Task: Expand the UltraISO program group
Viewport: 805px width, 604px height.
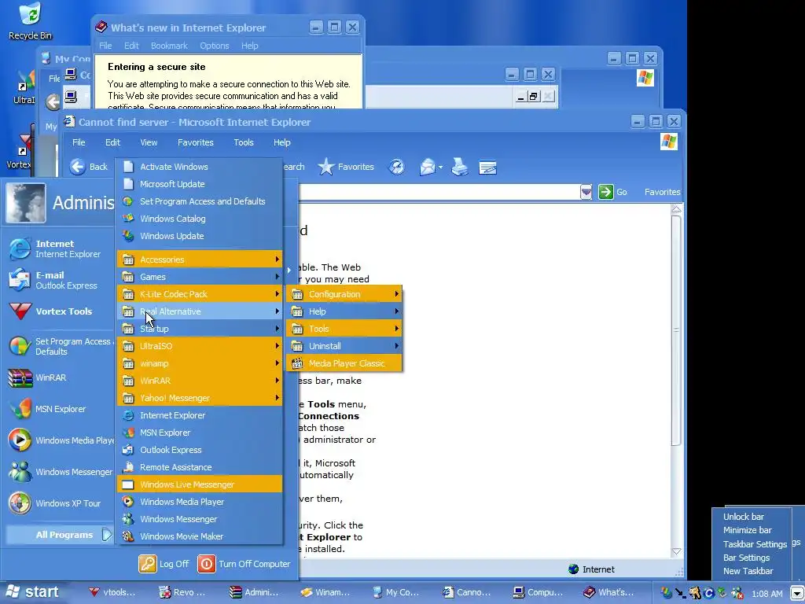Action: click(x=200, y=346)
